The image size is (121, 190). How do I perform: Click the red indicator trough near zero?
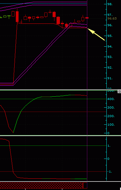point(13,133)
